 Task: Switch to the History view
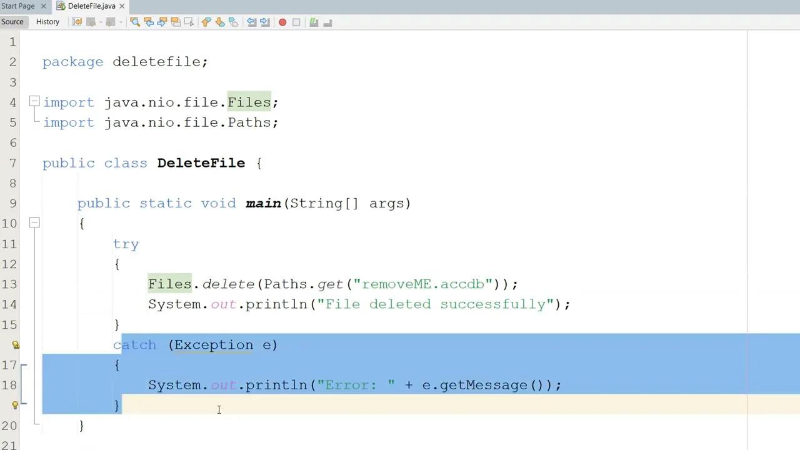pyautogui.click(x=47, y=21)
